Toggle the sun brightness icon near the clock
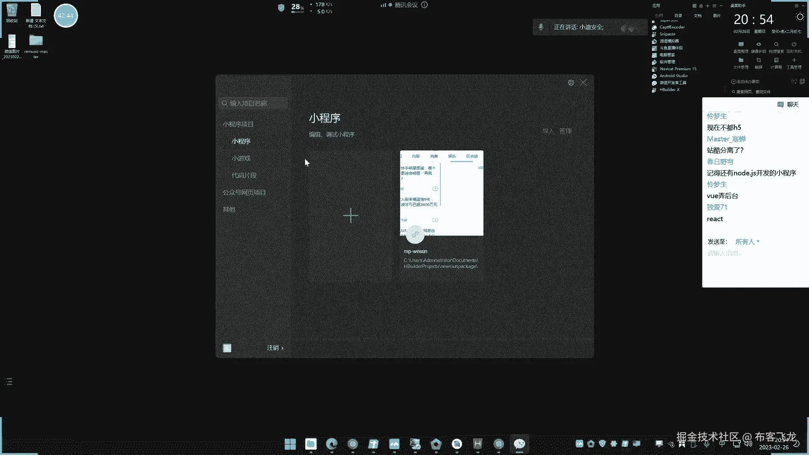Viewport: 809px width, 455px height. (800, 17)
